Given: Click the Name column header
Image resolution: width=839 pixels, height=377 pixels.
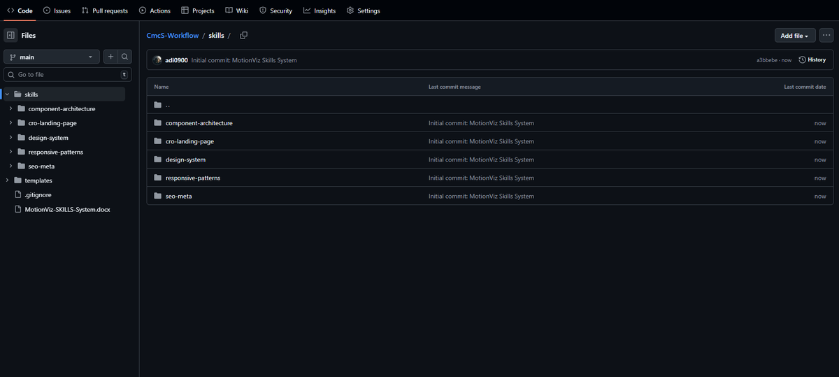Looking at the screenshot, I should [x=161, y=87].
